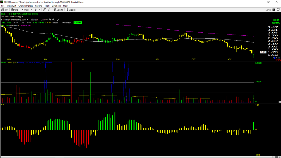281x158 pixels.
Task: Open the Chart Template menu
Action: [26, 6]
